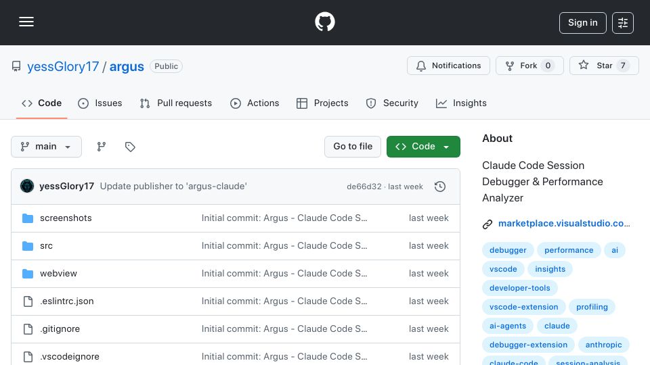Select the ai-agents topic tag
Image resolution: width=650 pixels, height=365 pixels.
click(x=508, y=326)
